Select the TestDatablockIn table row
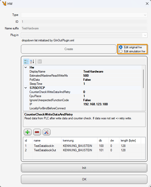Image resolution: width=151 pixels, height=187 pixels. pyautogui.click(x=84, y=146)
